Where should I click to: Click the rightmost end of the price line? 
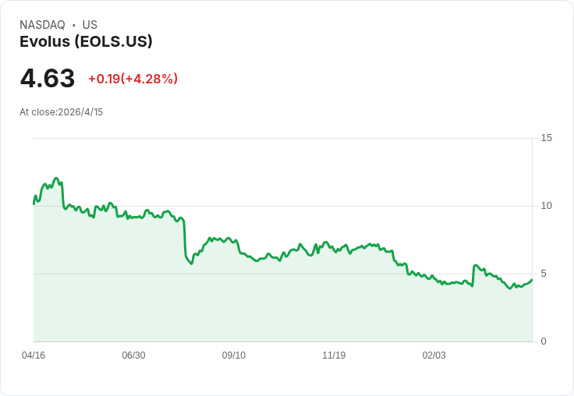coord(532,279)
